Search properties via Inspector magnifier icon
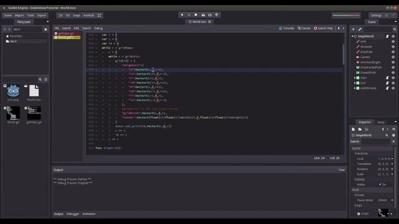This screenshot has height=224, width=399. pos(387,136)
